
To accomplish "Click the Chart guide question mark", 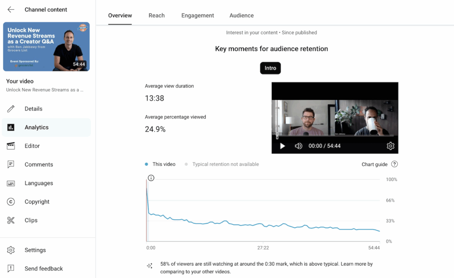I will (394, 164).
